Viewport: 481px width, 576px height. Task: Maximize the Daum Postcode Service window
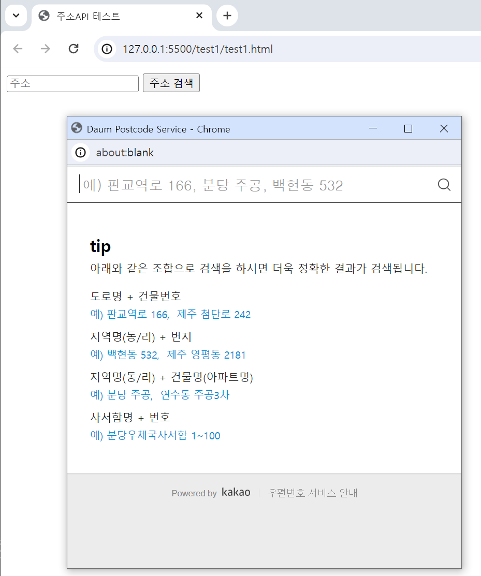pyautogui.click(x=408, y=128)
